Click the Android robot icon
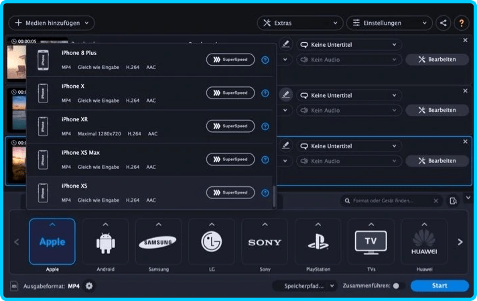The width and height of the screenshot is (477, 301). (106, 243)
